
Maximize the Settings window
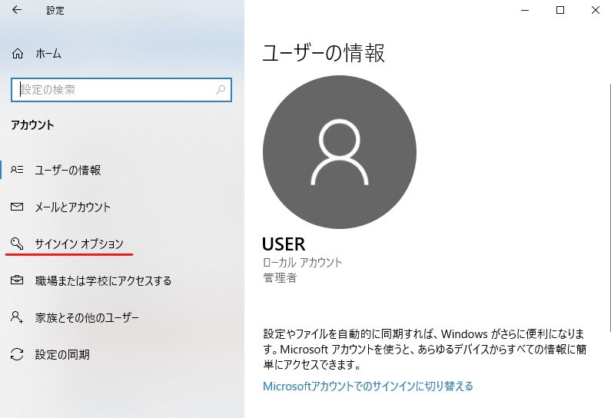(560, 10)
